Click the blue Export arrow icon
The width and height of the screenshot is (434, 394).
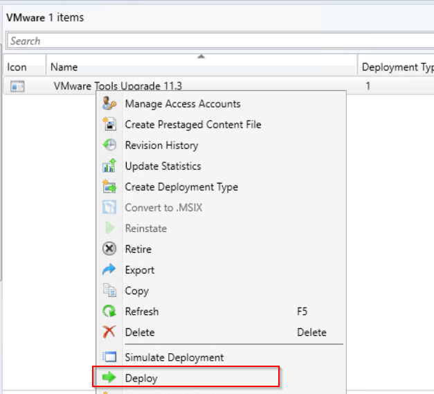[x=109, y=270]
